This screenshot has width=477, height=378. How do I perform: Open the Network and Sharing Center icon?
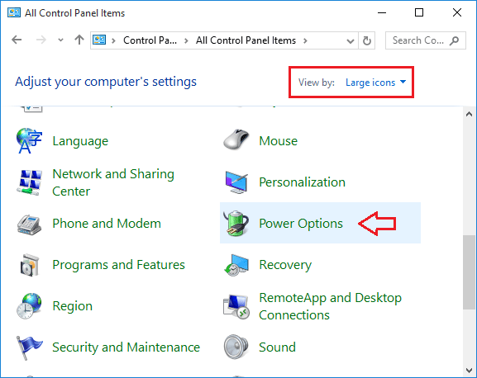29,182
